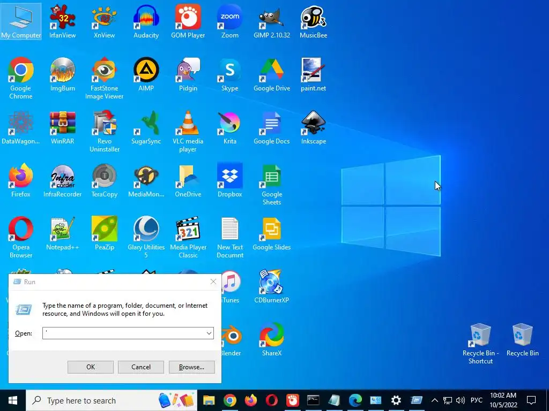Select the Opera Browser desktop icon
The height and width of the screenshot is (411, 549).
pyautogui.click(x=21, y=237)
